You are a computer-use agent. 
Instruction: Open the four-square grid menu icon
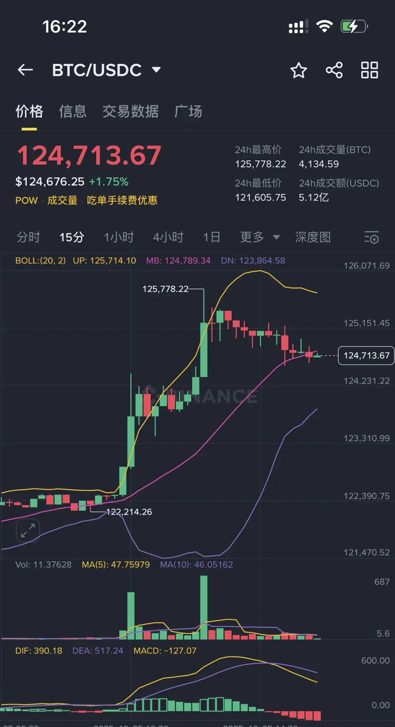[x=369, y=70]
